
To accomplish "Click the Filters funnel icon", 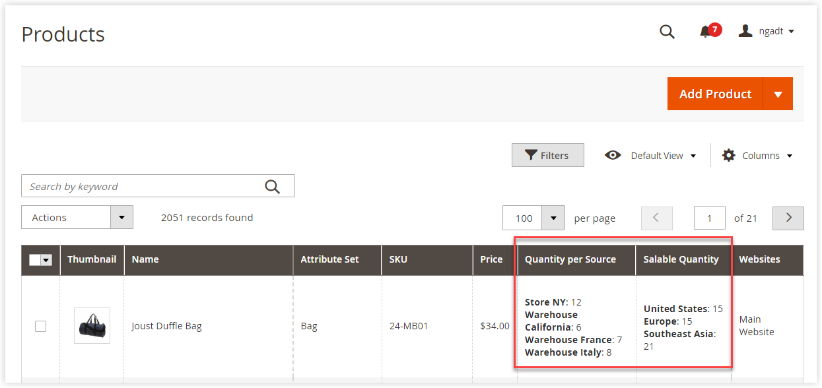I will pos(531,154).
